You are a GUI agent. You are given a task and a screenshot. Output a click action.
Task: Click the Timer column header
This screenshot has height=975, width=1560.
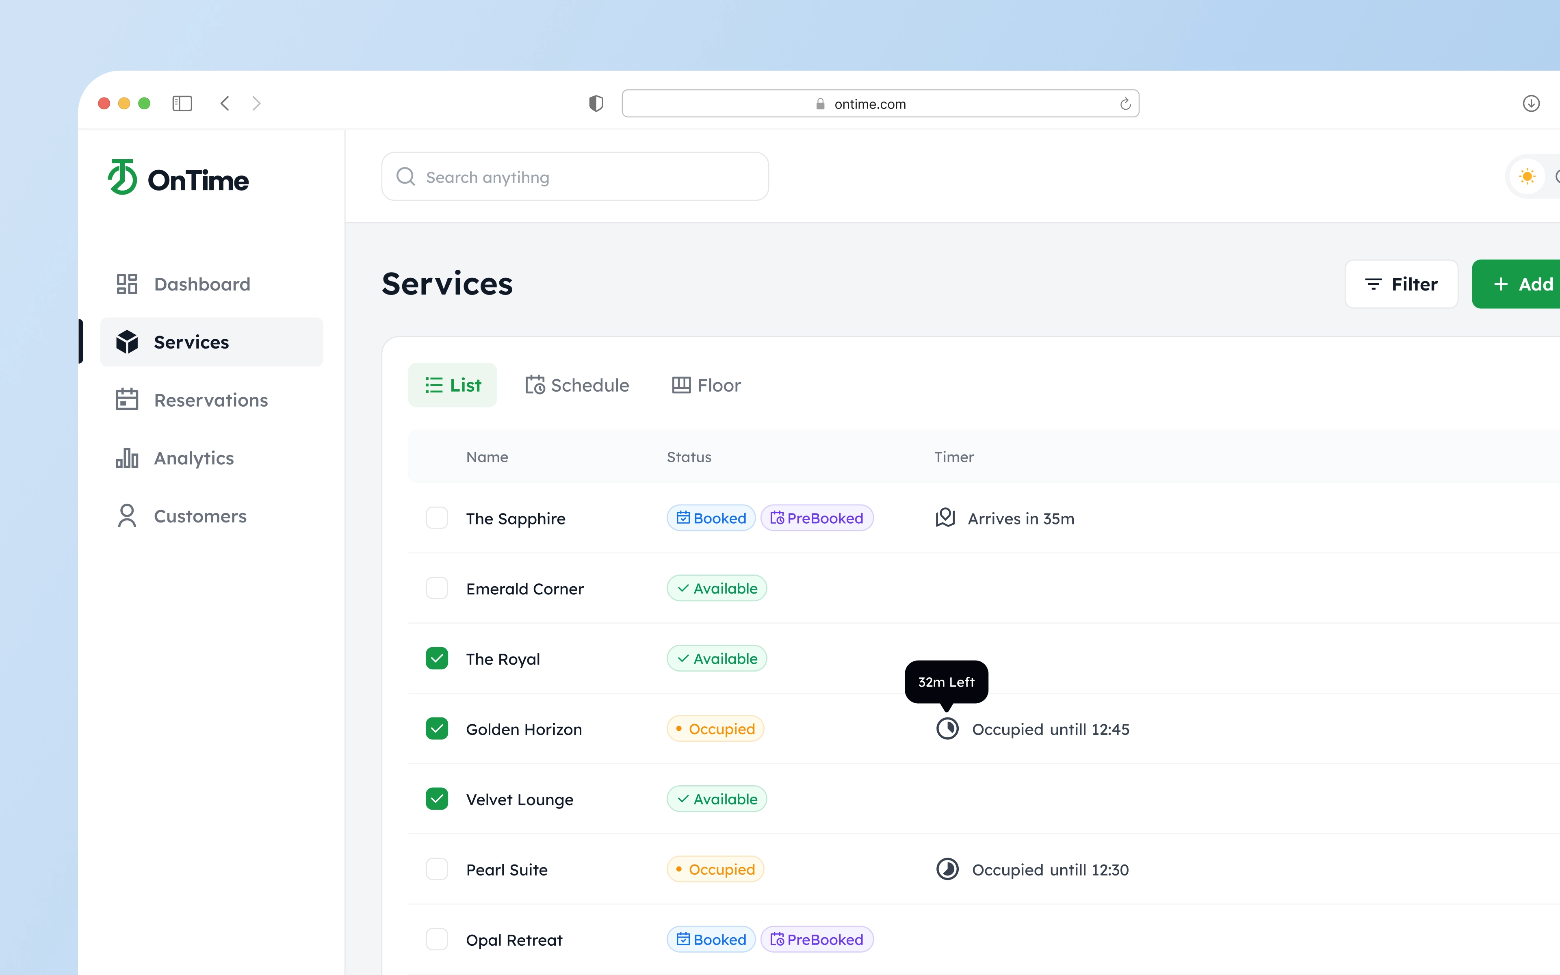[954, 457]
